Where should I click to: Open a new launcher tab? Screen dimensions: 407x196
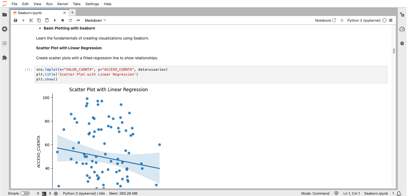(x=72, y=13)
